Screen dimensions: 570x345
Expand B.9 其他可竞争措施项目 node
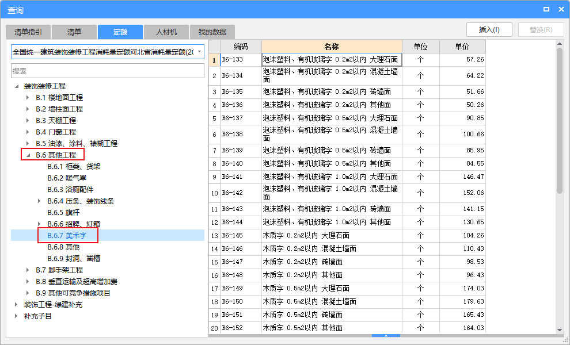28,293
